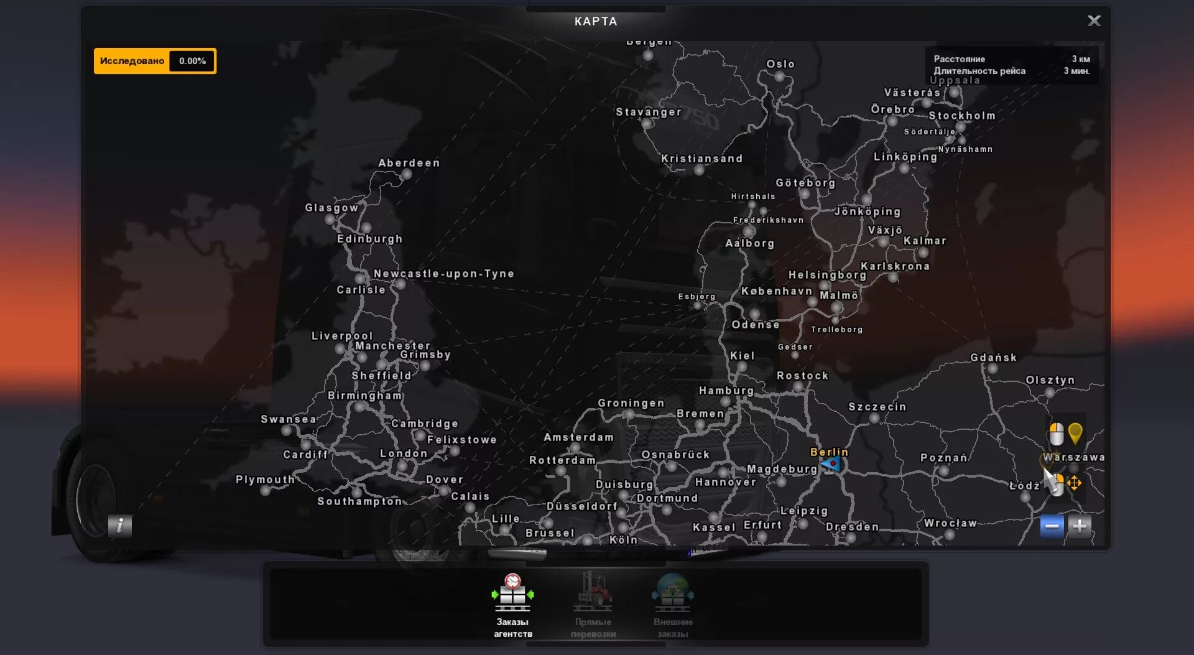Select the Bremen city label
The image size is (1194, 655).
pyautogui.click(x=701, y=414)
